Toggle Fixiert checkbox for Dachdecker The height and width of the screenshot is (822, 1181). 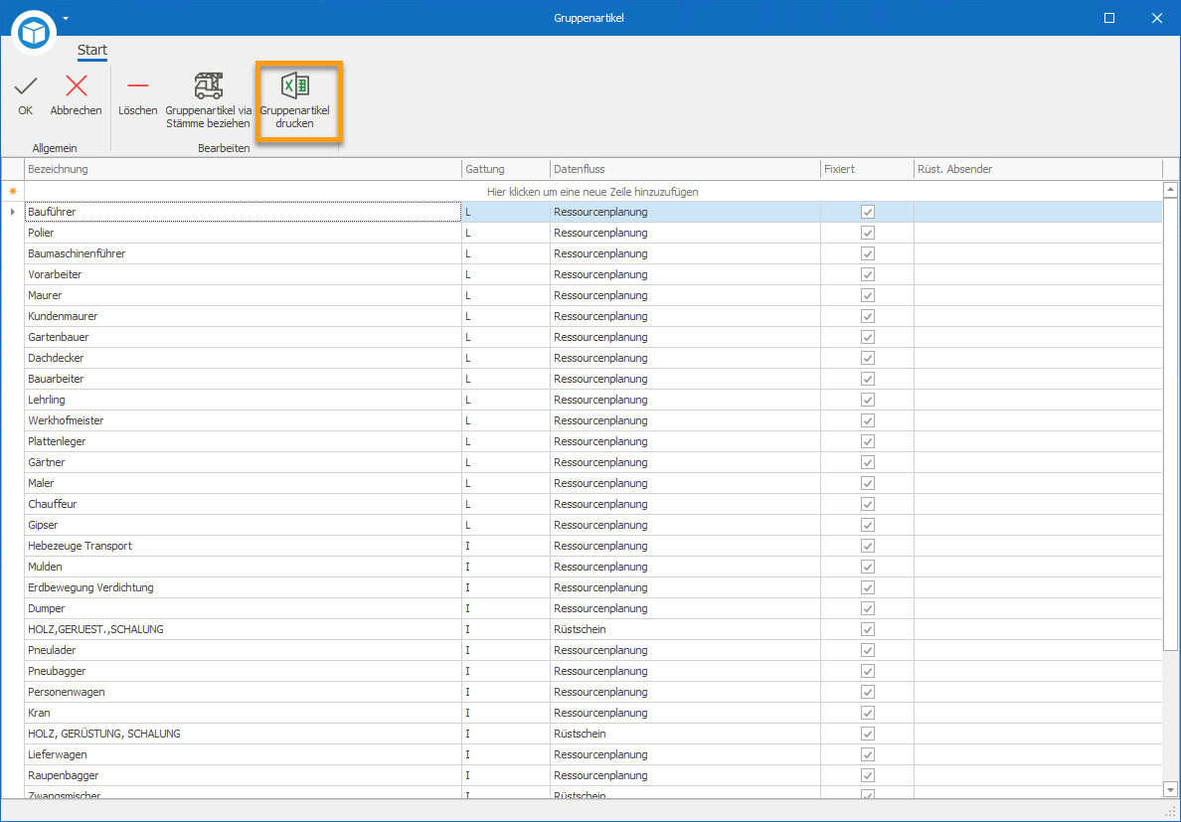[868, 358]
